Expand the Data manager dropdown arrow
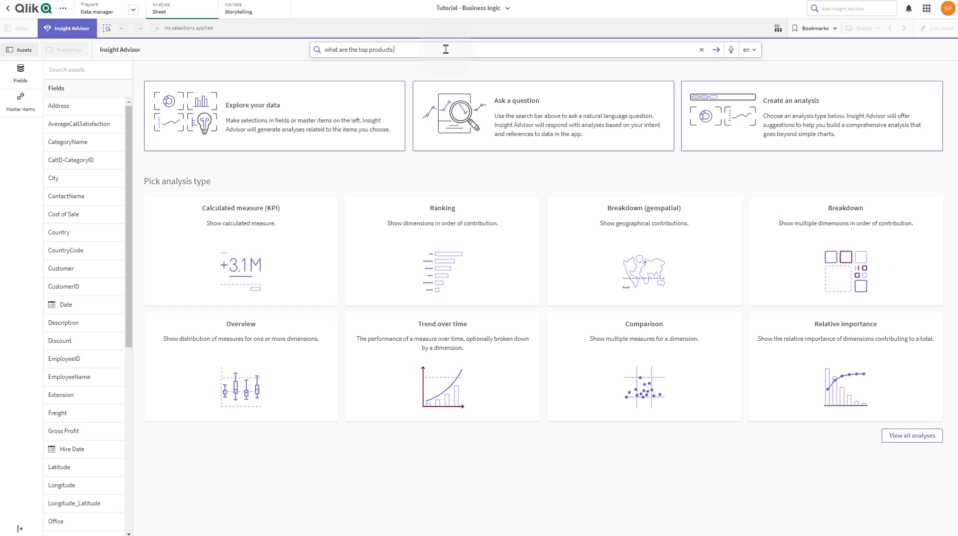Viewport: 958px width, 536px height. point(133,9)
